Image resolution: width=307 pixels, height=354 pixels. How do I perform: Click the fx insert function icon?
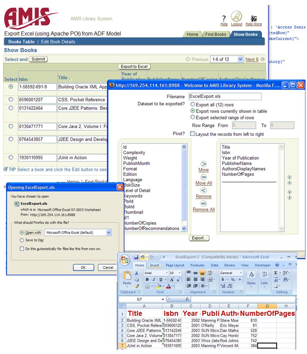[x=187, y=299]
